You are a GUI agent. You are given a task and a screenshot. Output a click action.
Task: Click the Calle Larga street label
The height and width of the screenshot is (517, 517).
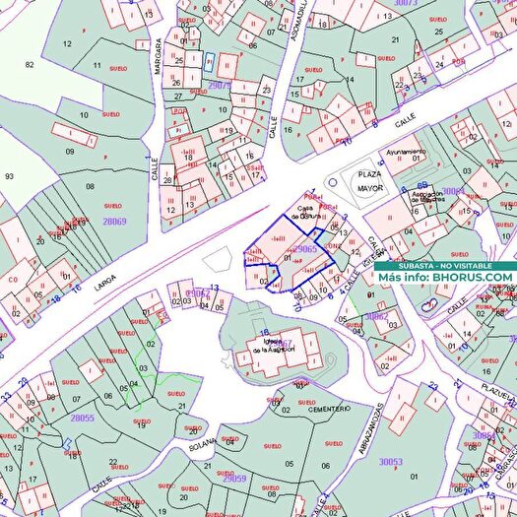[105, 283]
